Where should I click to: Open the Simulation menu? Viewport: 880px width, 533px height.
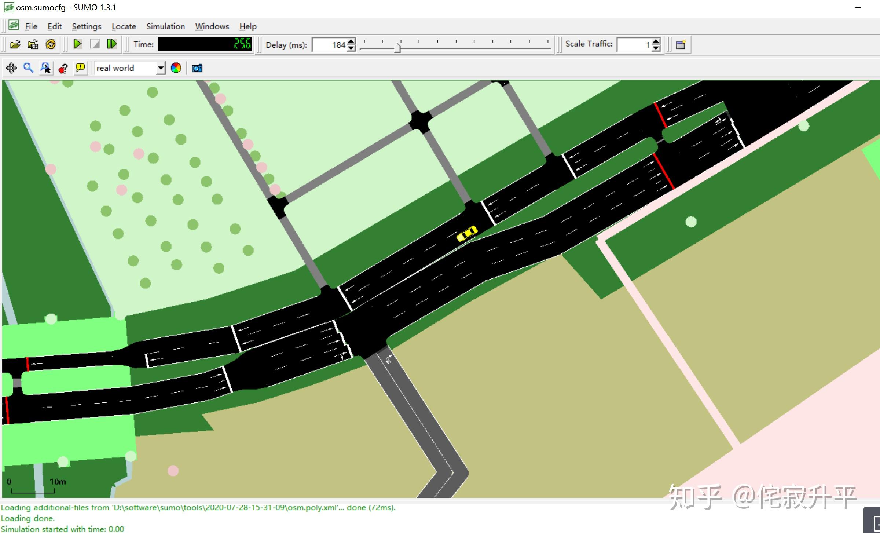tap(165, 26)
